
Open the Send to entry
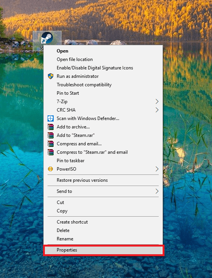(103, 191)
